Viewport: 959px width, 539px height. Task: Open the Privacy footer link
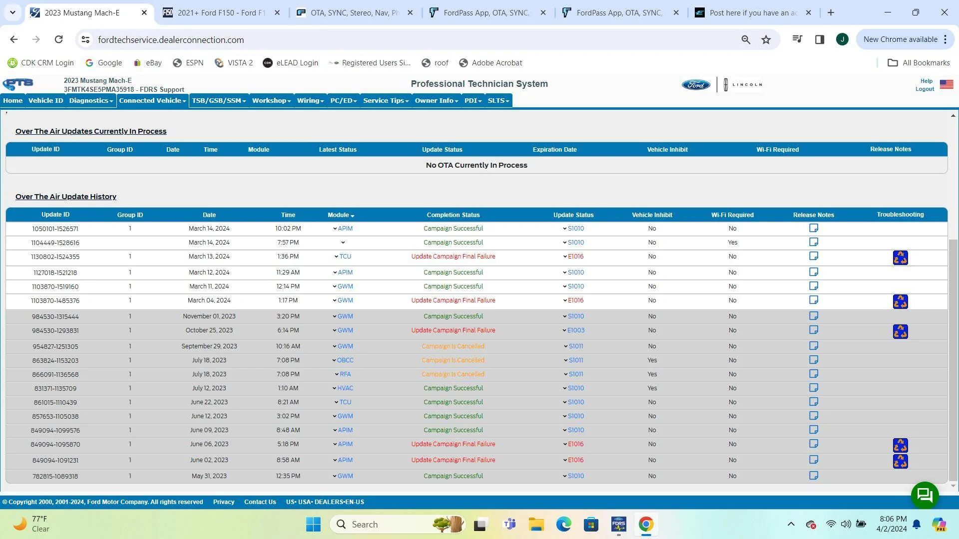click(x=224, y=502)
